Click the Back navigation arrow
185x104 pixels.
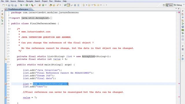(x=98, y=5)
